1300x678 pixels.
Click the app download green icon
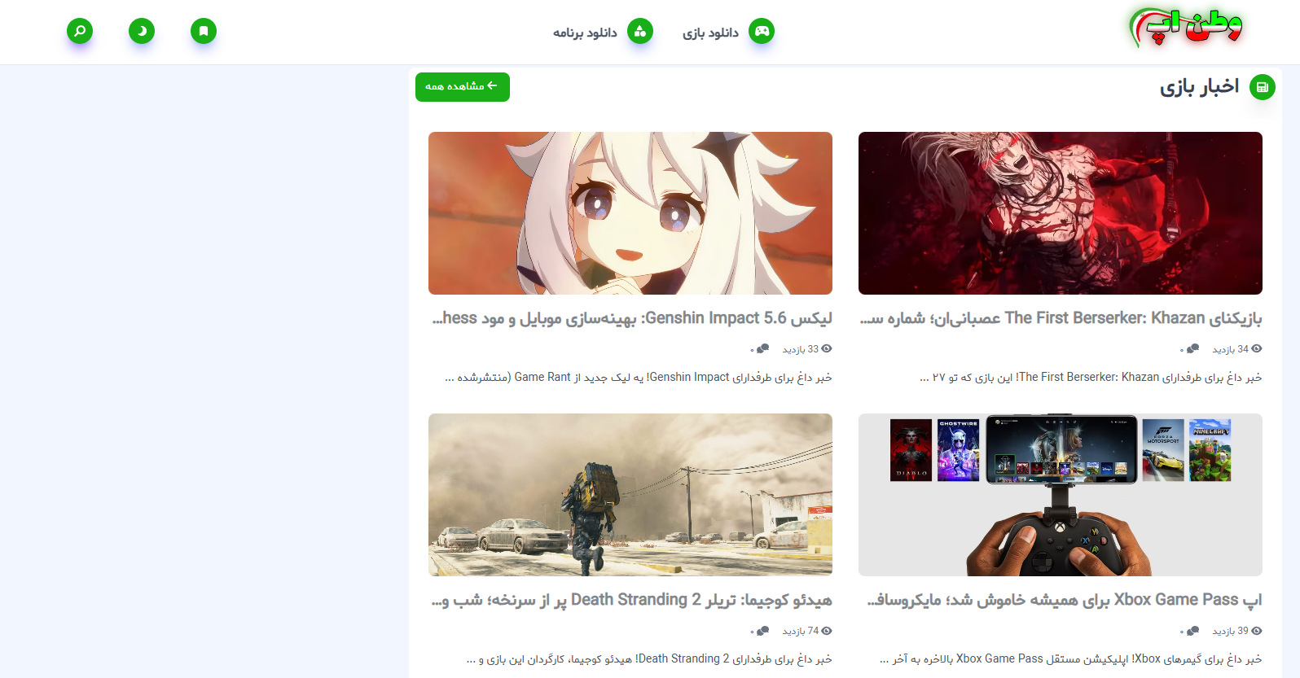pos(640,32)
